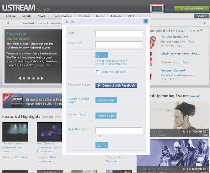Viewport: 210px width, 173px height.
Task: Open the Entertainment tab
Action: pyautogui.click(x=63, y=16)
